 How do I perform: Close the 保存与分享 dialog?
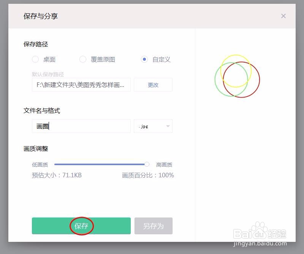[283, 16]
